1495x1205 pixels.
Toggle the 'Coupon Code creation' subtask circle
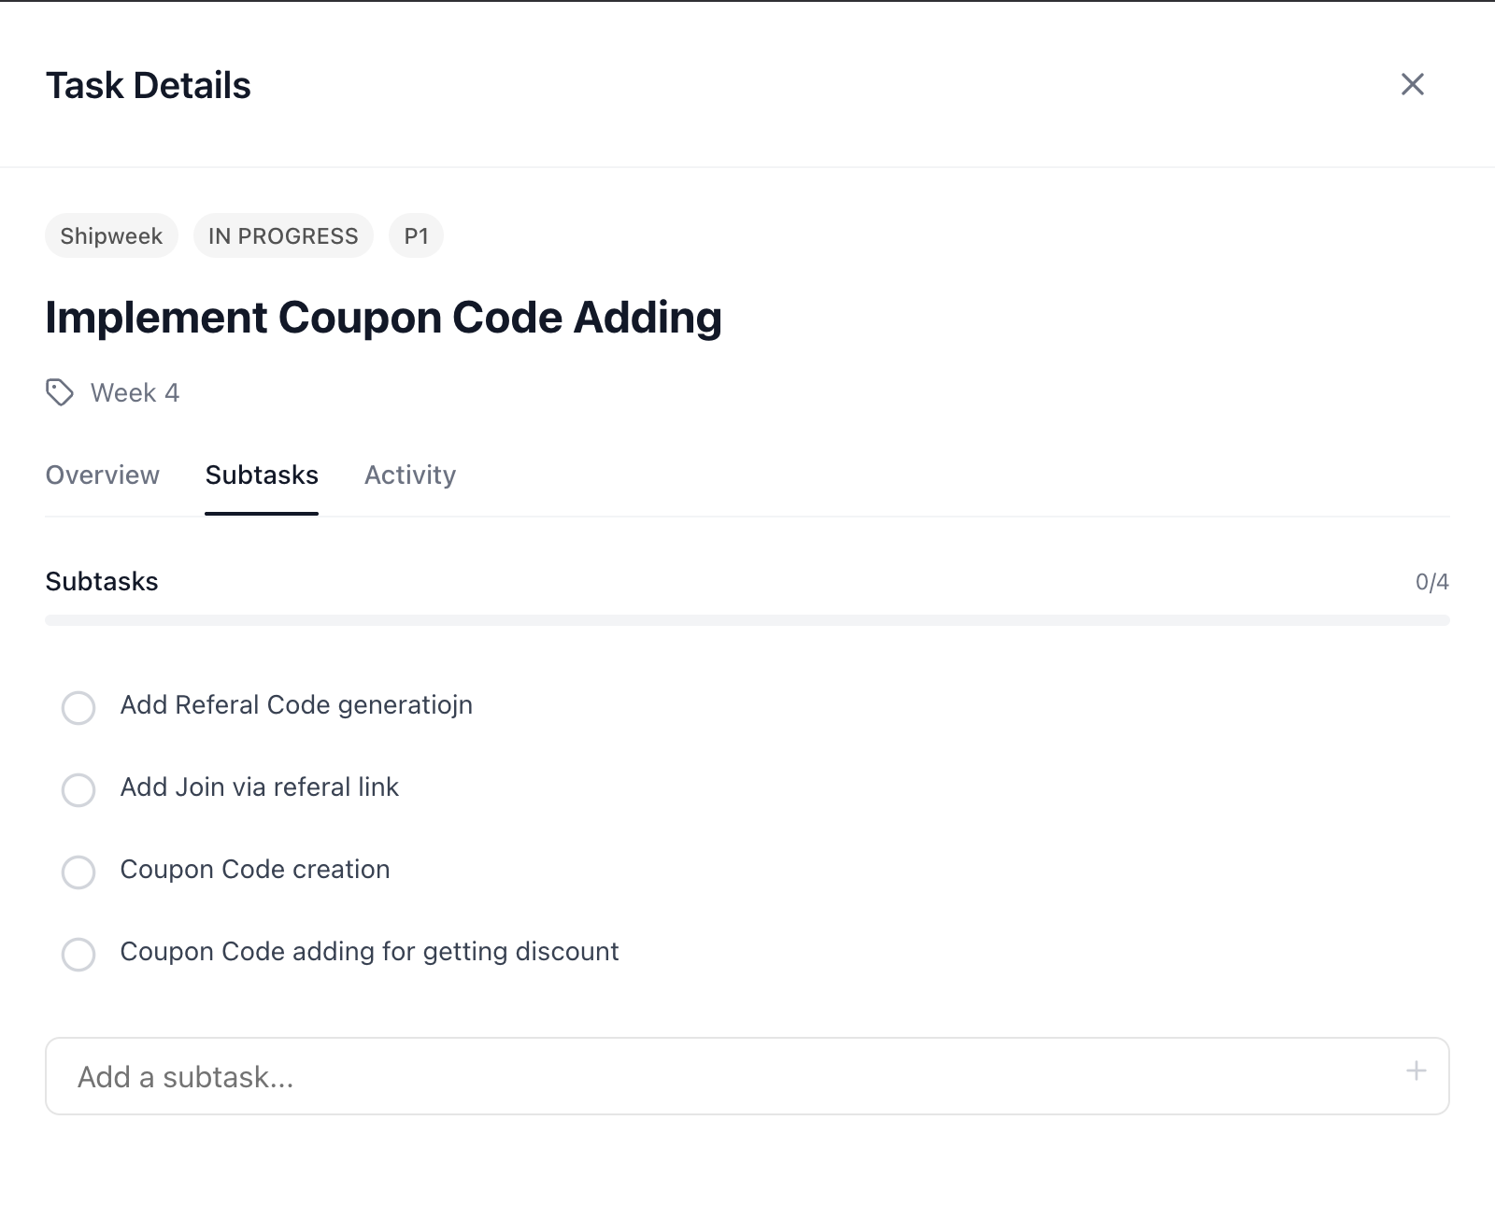tap(78, 872)
